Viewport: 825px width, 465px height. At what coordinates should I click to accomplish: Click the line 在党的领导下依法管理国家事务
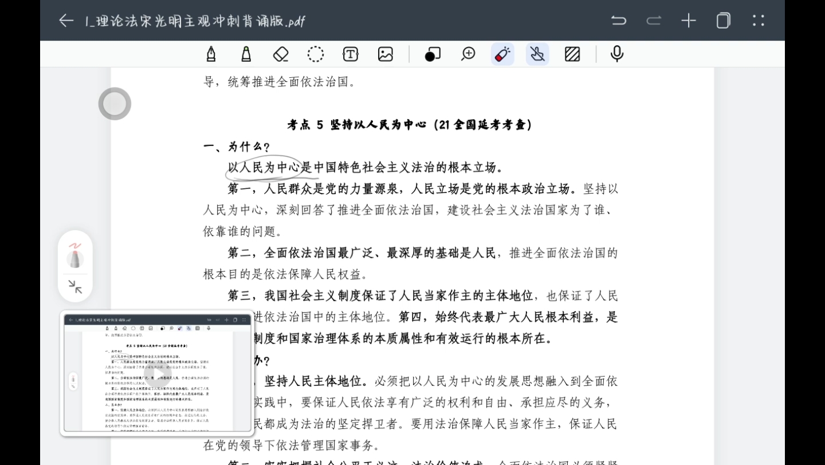point(292,446)
